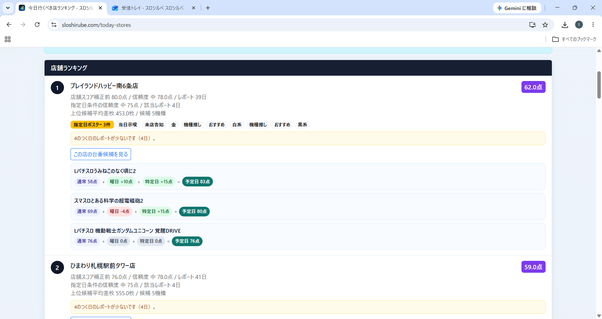Click the install app icon in address bar

point(532,25)
